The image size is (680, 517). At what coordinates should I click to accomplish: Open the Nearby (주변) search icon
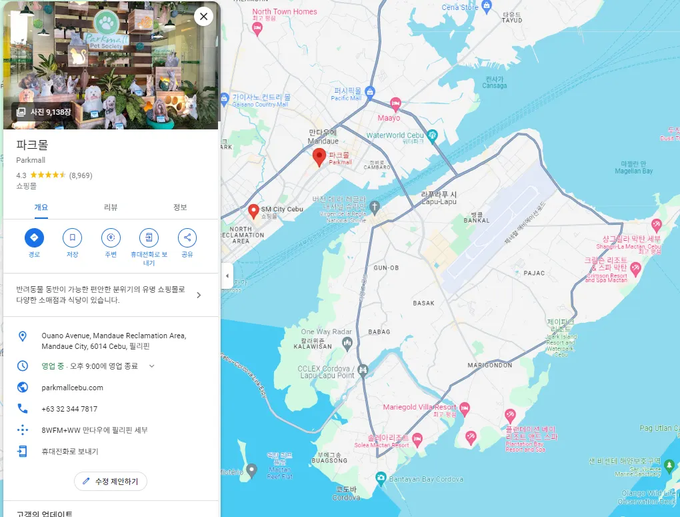click(x=111, y=237)
